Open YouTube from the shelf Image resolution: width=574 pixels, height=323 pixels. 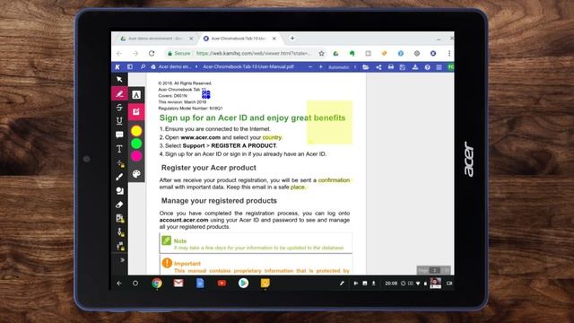click(x=222, y=284)
